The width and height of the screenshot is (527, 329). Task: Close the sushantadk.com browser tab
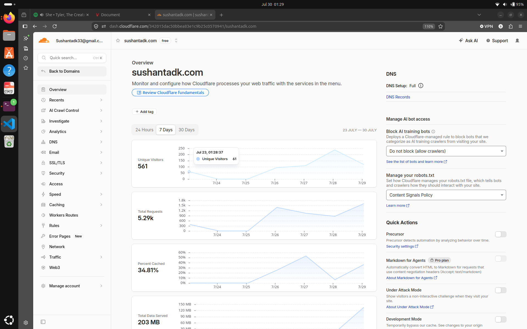click(x=211, y=15)
